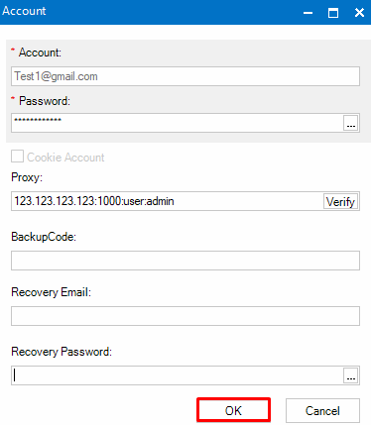Maximize the Account dialog window
The image size is (371, 425).
click(x=333, y=13)
